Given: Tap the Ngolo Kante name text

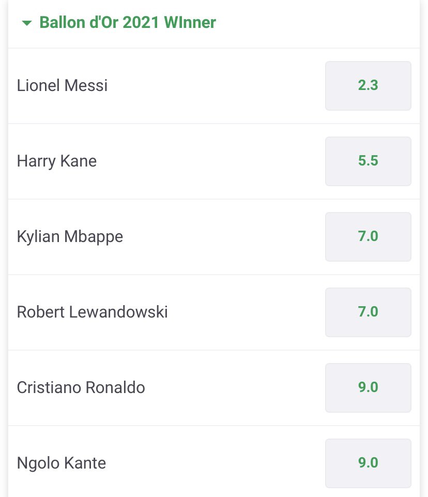Looking at the screenshot, I should (62, 463).
